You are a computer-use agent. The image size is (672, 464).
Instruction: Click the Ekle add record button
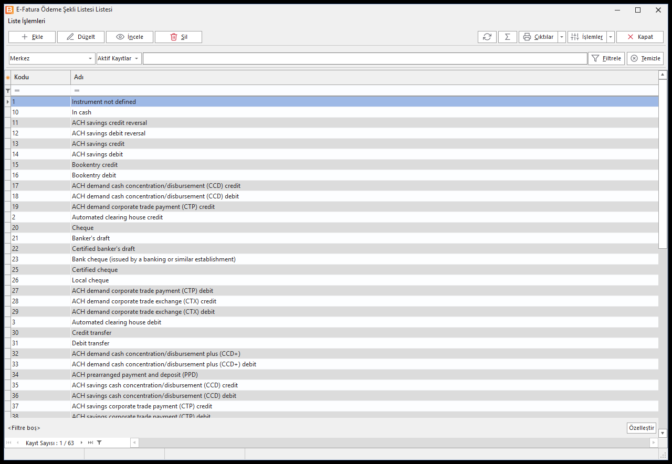click(x=32, y=37)
